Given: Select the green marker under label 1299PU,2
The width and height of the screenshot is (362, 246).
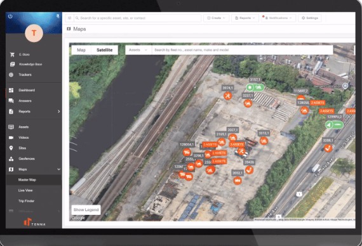Looking at the screenshot, I should coord(334,125).
